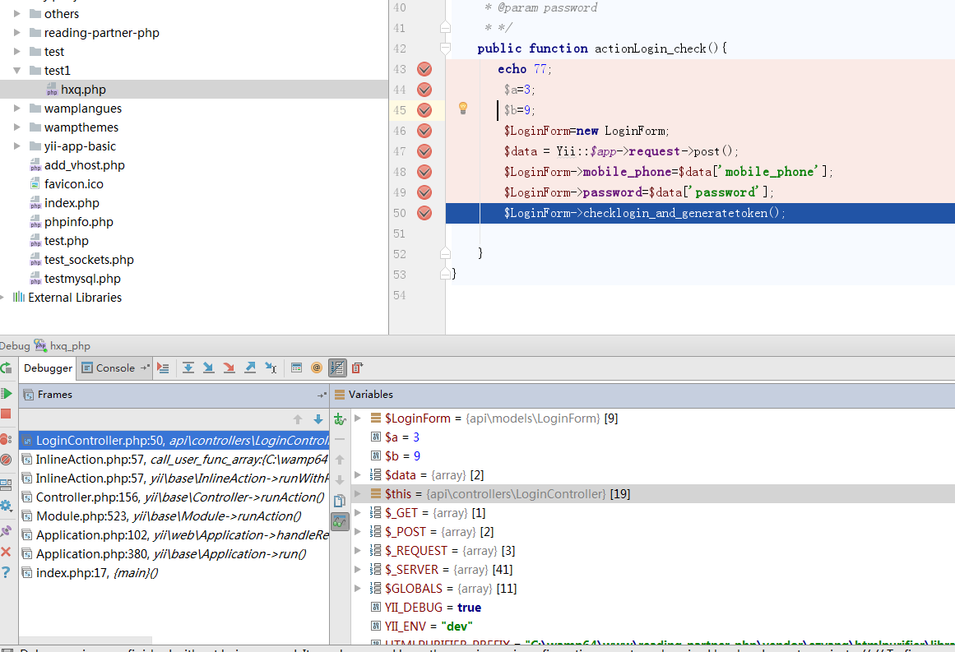Viewport: 955px width, 652px height.
Task: Remove the breakpoint on line 47
Action: coord(424,151)
